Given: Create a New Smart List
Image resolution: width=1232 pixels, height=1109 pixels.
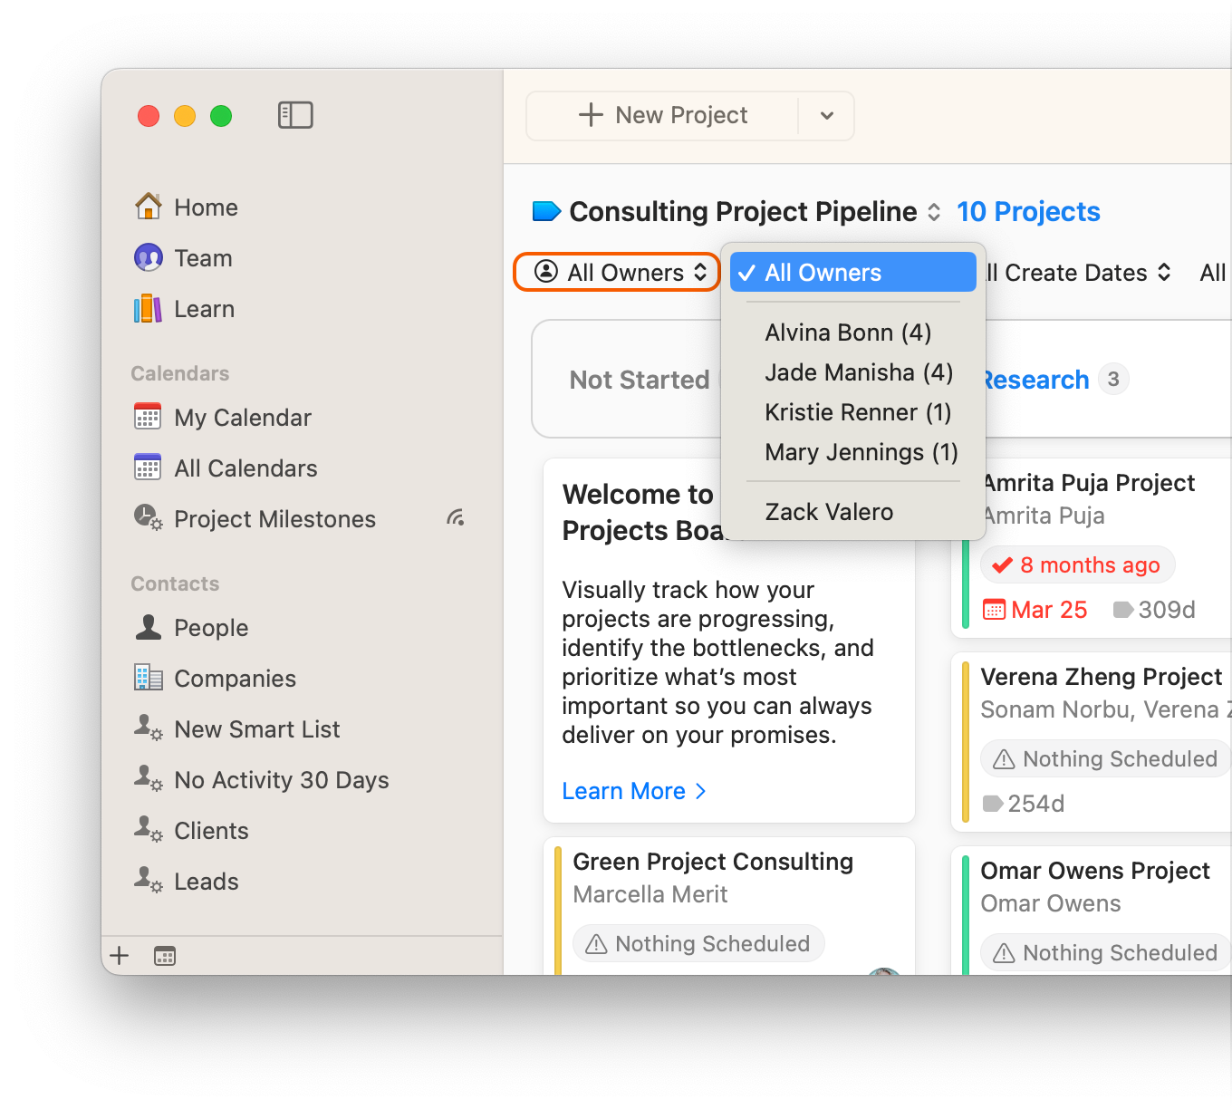Looking at the screenshot, I should pyautogui.click(x=257, y=728).
